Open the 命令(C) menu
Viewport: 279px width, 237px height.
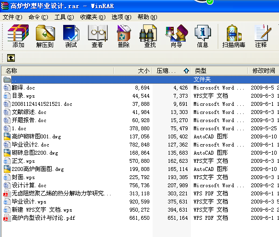click(x=38, y=17)
